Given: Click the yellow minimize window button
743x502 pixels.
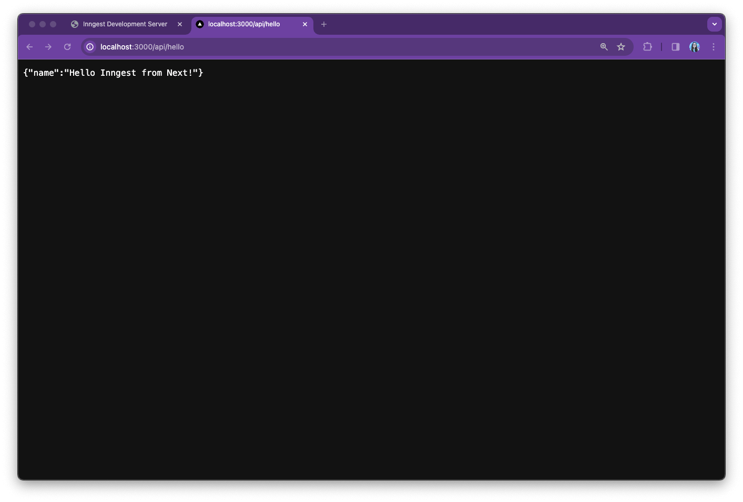Looking at the screenshot, I should [x=43, y=24].
